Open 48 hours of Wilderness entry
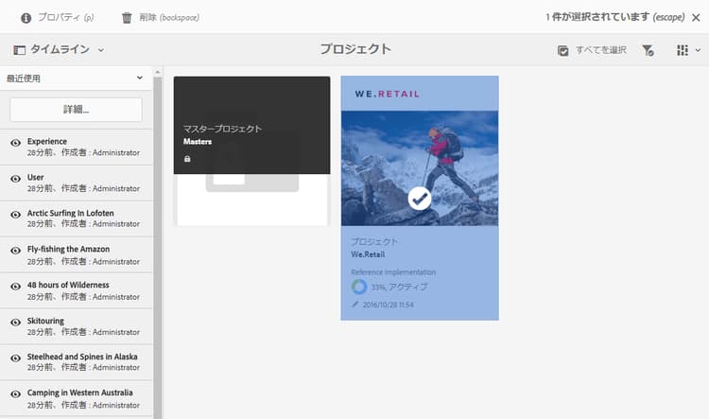The width and height of the screenshot is (709, 419). [x=76, y=290]
